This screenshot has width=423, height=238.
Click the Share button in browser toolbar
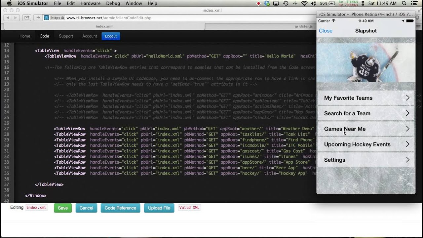(27, 18)
